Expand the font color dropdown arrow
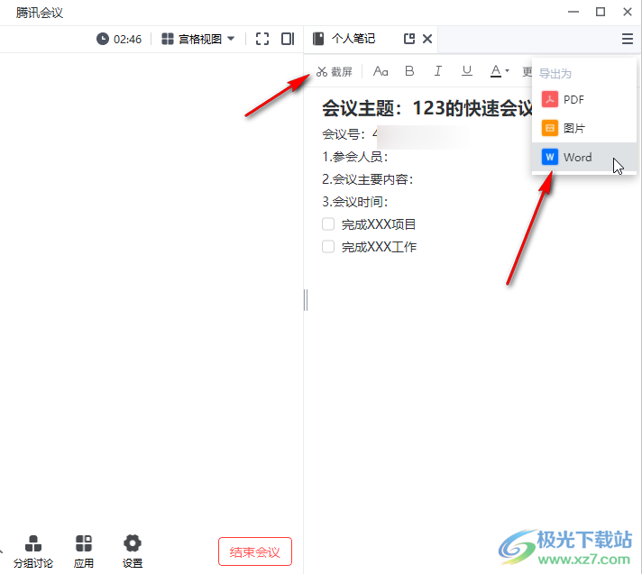This screenshot has height=574, width=642. (x=507, y=71)
